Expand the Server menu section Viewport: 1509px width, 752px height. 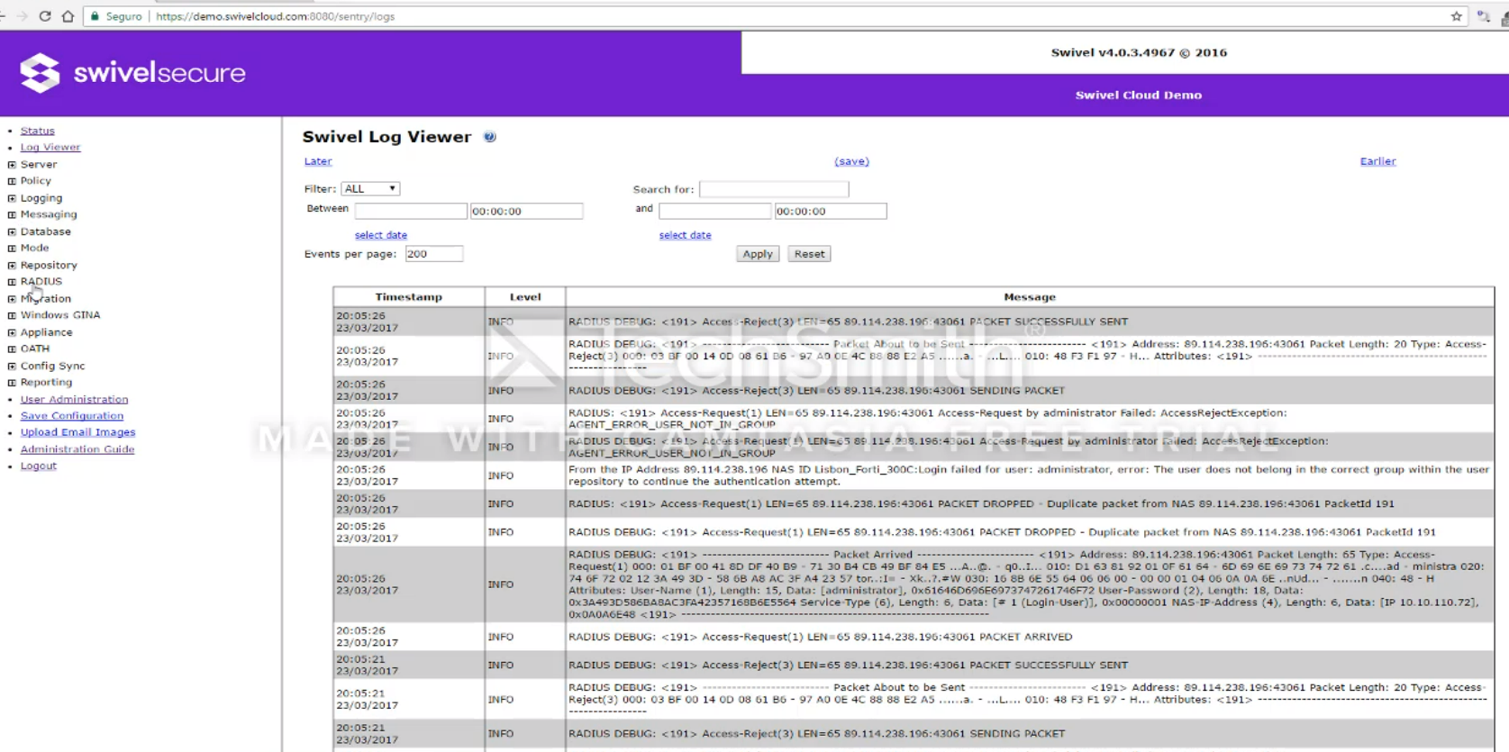pyautogui.click(x=12, y=165)
